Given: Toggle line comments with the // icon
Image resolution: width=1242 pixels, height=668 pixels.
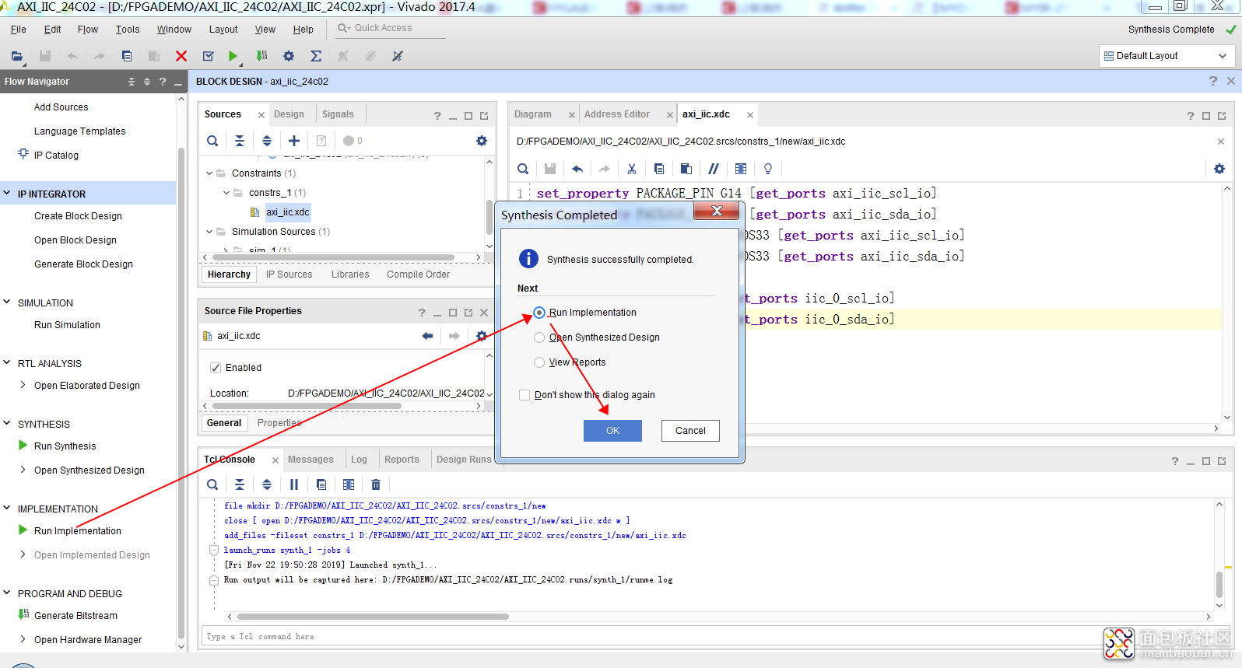Looking at the screenshot, I should coord(714,169).
